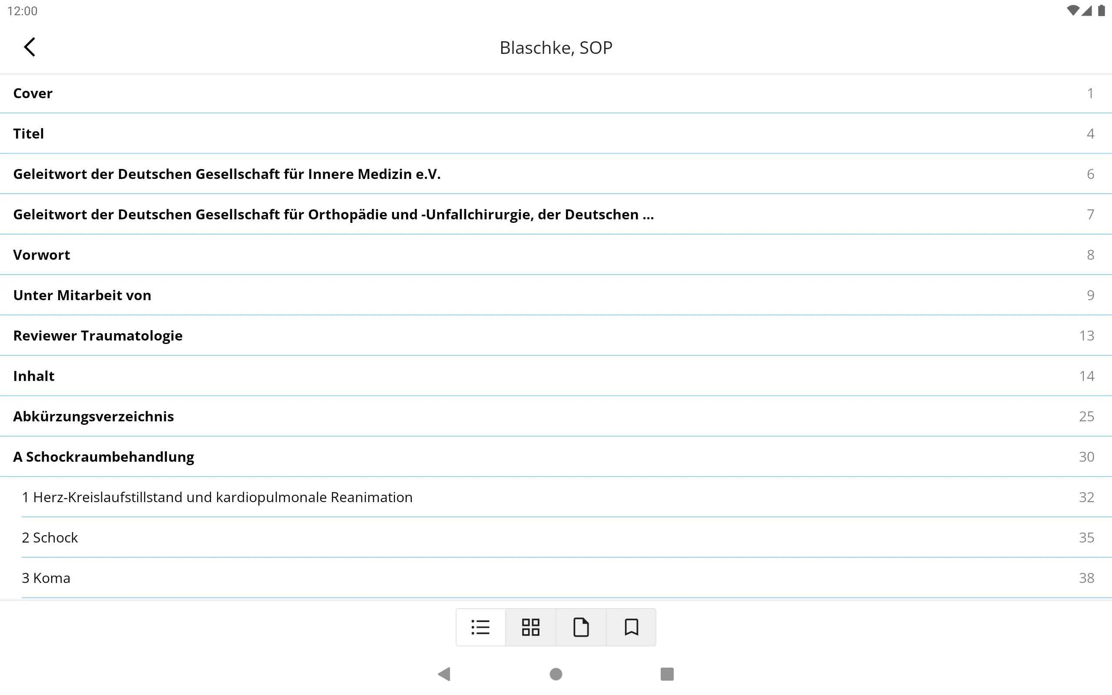The image size is (1112, 695).
Task: Open the Cover entry
Action: pyautogui.click(x=556, y=93)
